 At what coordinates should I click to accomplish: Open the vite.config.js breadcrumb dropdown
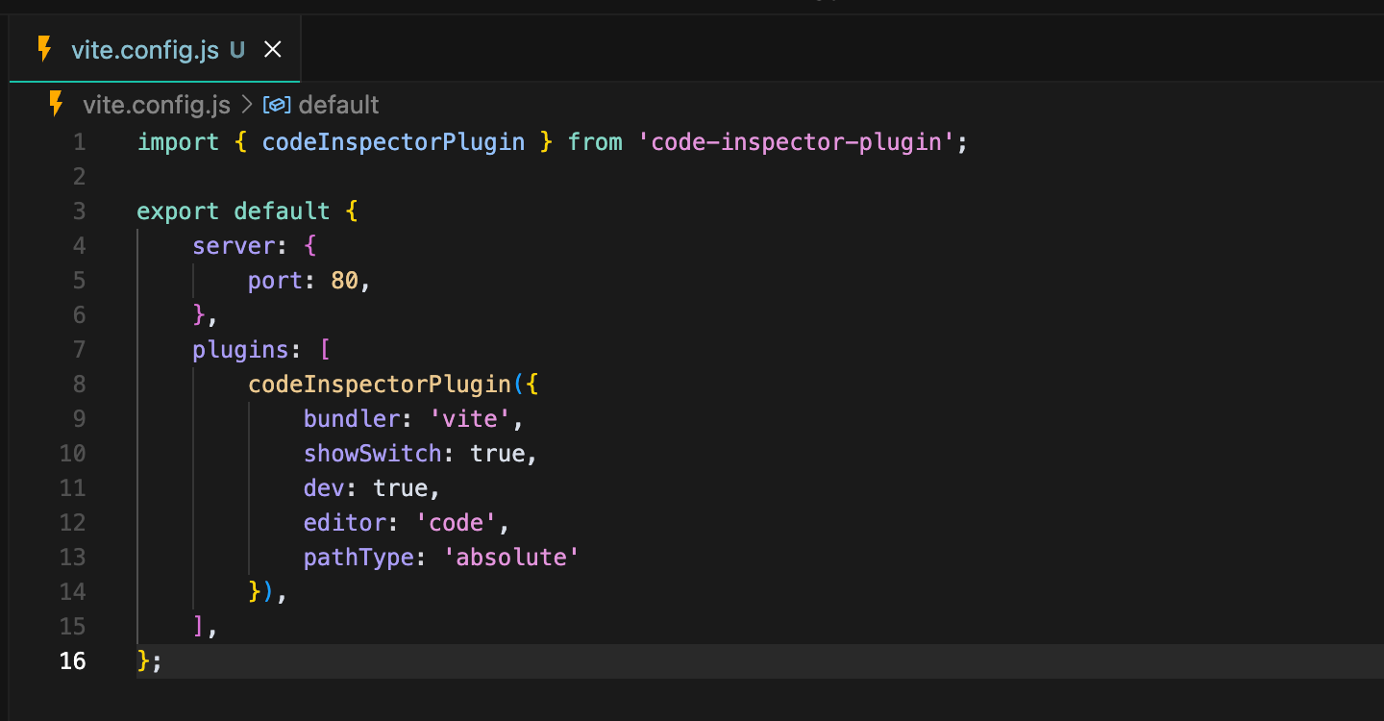tap(157, 104)
